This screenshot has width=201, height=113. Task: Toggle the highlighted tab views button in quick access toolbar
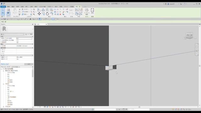pyautogui.click(x=53, y=19)
